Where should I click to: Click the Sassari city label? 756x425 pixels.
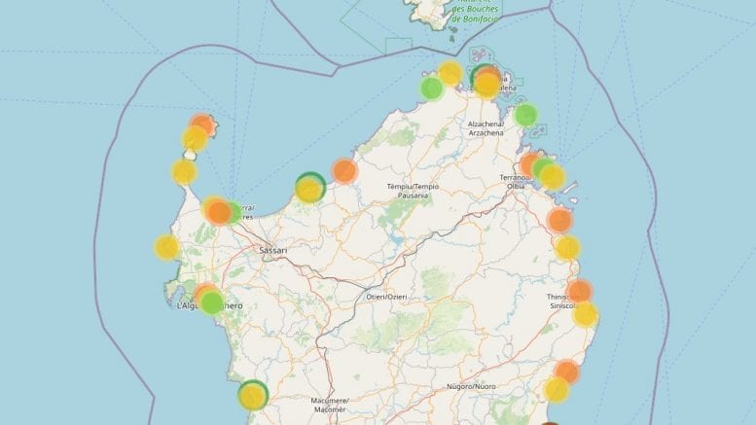[x=272, y=250]
